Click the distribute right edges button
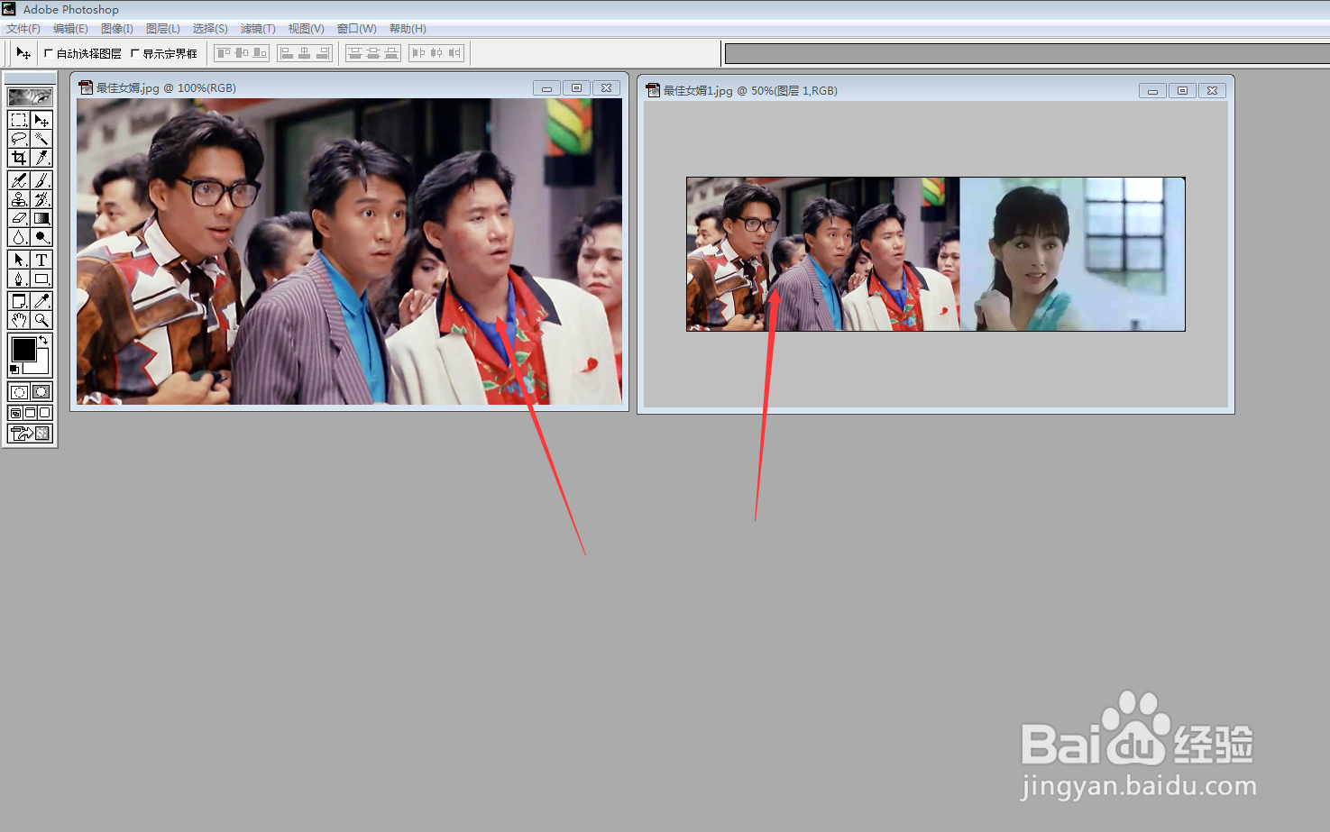This screenshot has width=1330, height=832. coord(454,53)
